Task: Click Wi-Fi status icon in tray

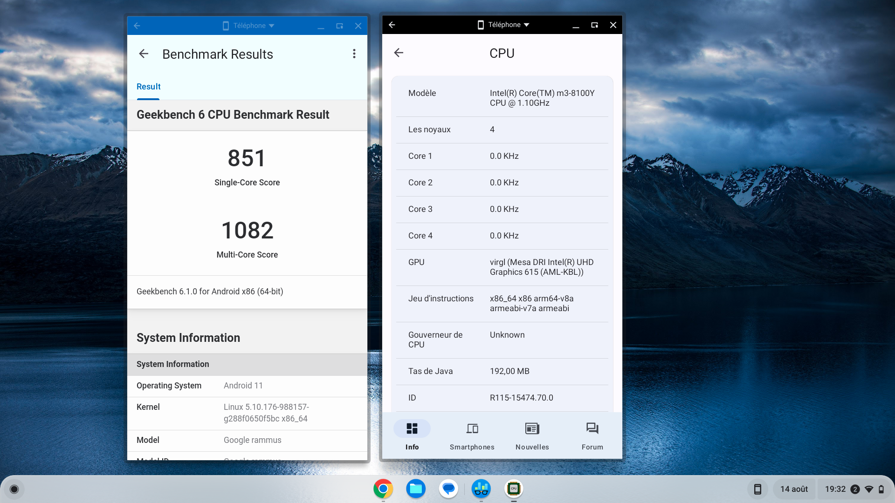Action: 869,489
